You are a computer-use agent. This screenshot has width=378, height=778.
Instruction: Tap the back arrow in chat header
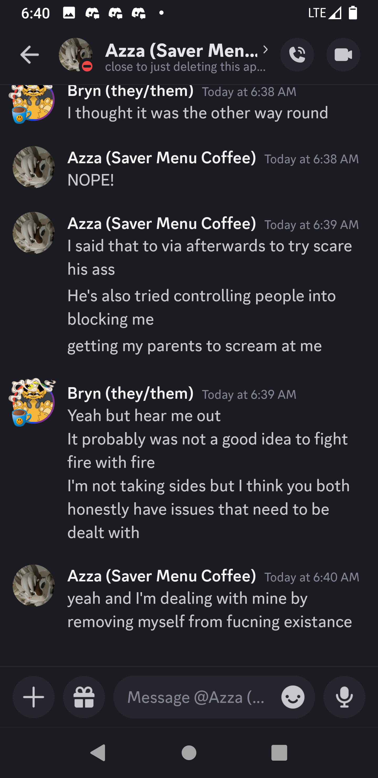click(x=29, y=55)
